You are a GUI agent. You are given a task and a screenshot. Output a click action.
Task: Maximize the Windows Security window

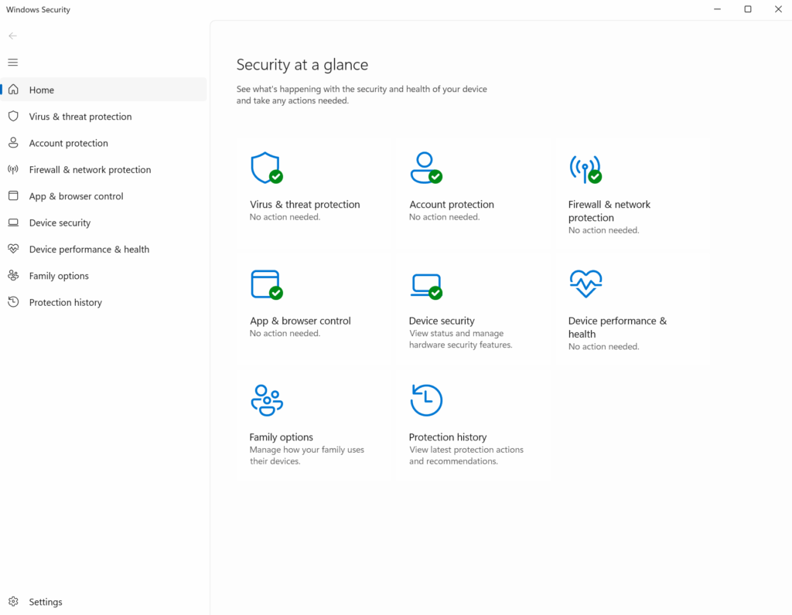click(747, 9)
